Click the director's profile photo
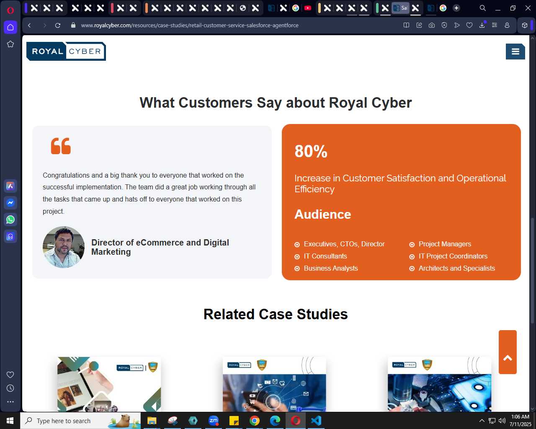Screen dimensions: 536x429 pyautogui.click(x=64, y=247)
